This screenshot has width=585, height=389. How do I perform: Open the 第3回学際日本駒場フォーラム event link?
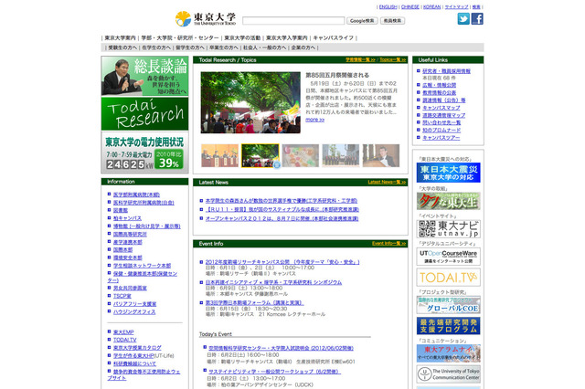[x=254, y=303]
